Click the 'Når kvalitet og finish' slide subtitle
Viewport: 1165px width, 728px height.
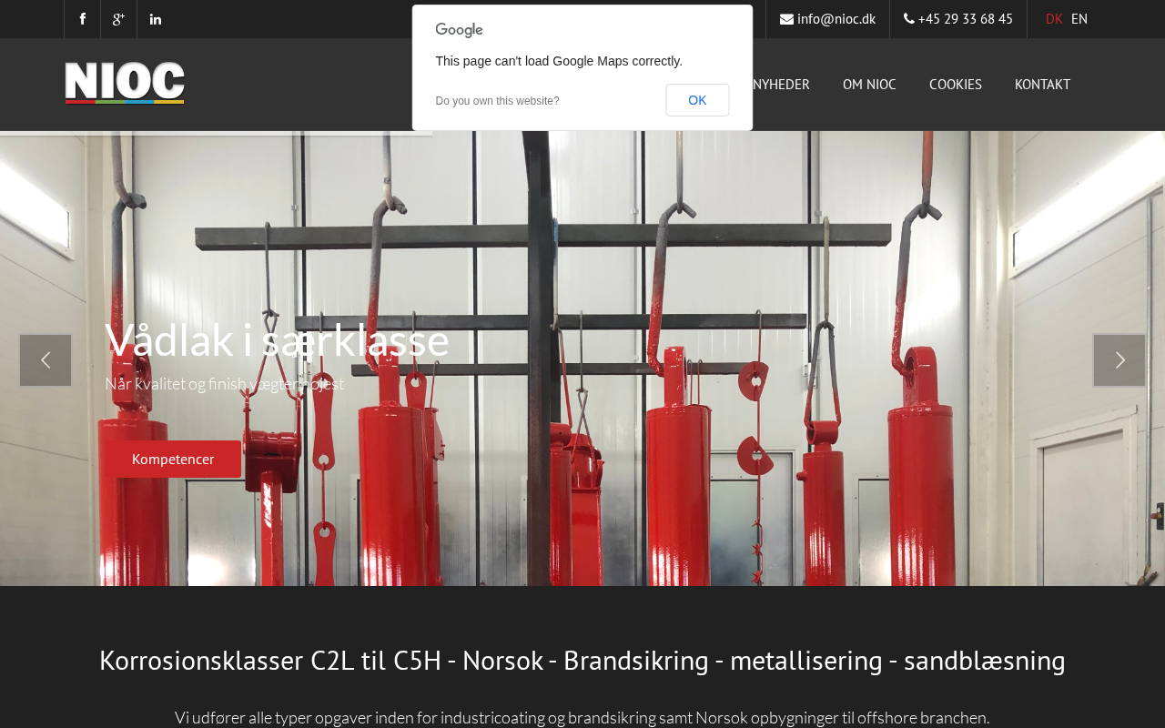(x=224, y=383)
